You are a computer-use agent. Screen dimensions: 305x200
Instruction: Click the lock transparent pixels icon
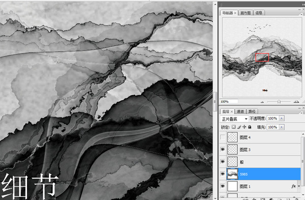tap(234, 127)
